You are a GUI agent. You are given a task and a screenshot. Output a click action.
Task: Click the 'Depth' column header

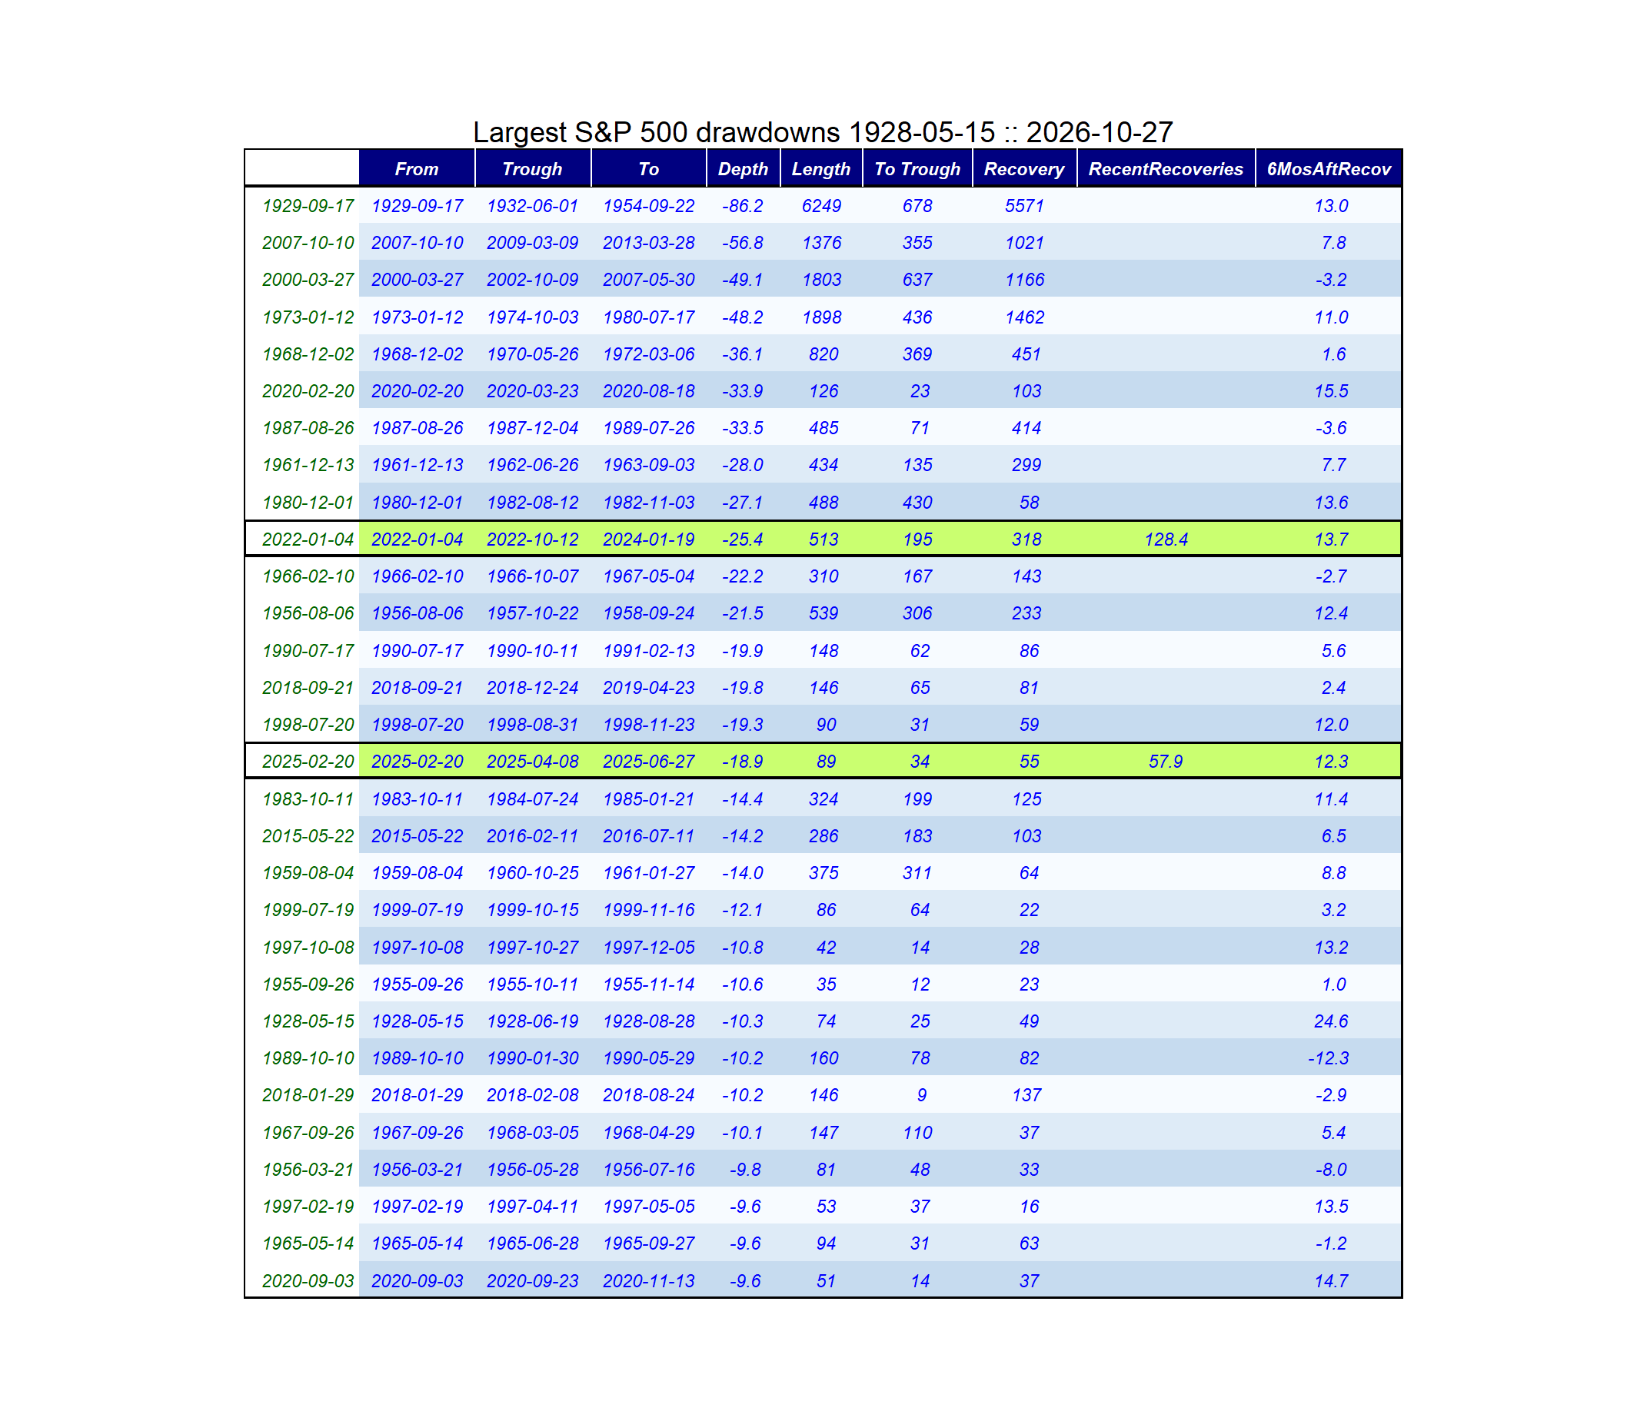pos(744,169)
